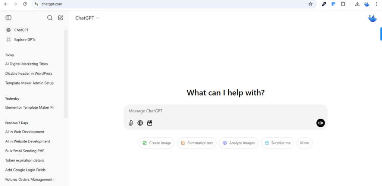The width and height of the screenshot is (382, 186).
Task: Start voice mode with waveform button
Action: point(320,123)
